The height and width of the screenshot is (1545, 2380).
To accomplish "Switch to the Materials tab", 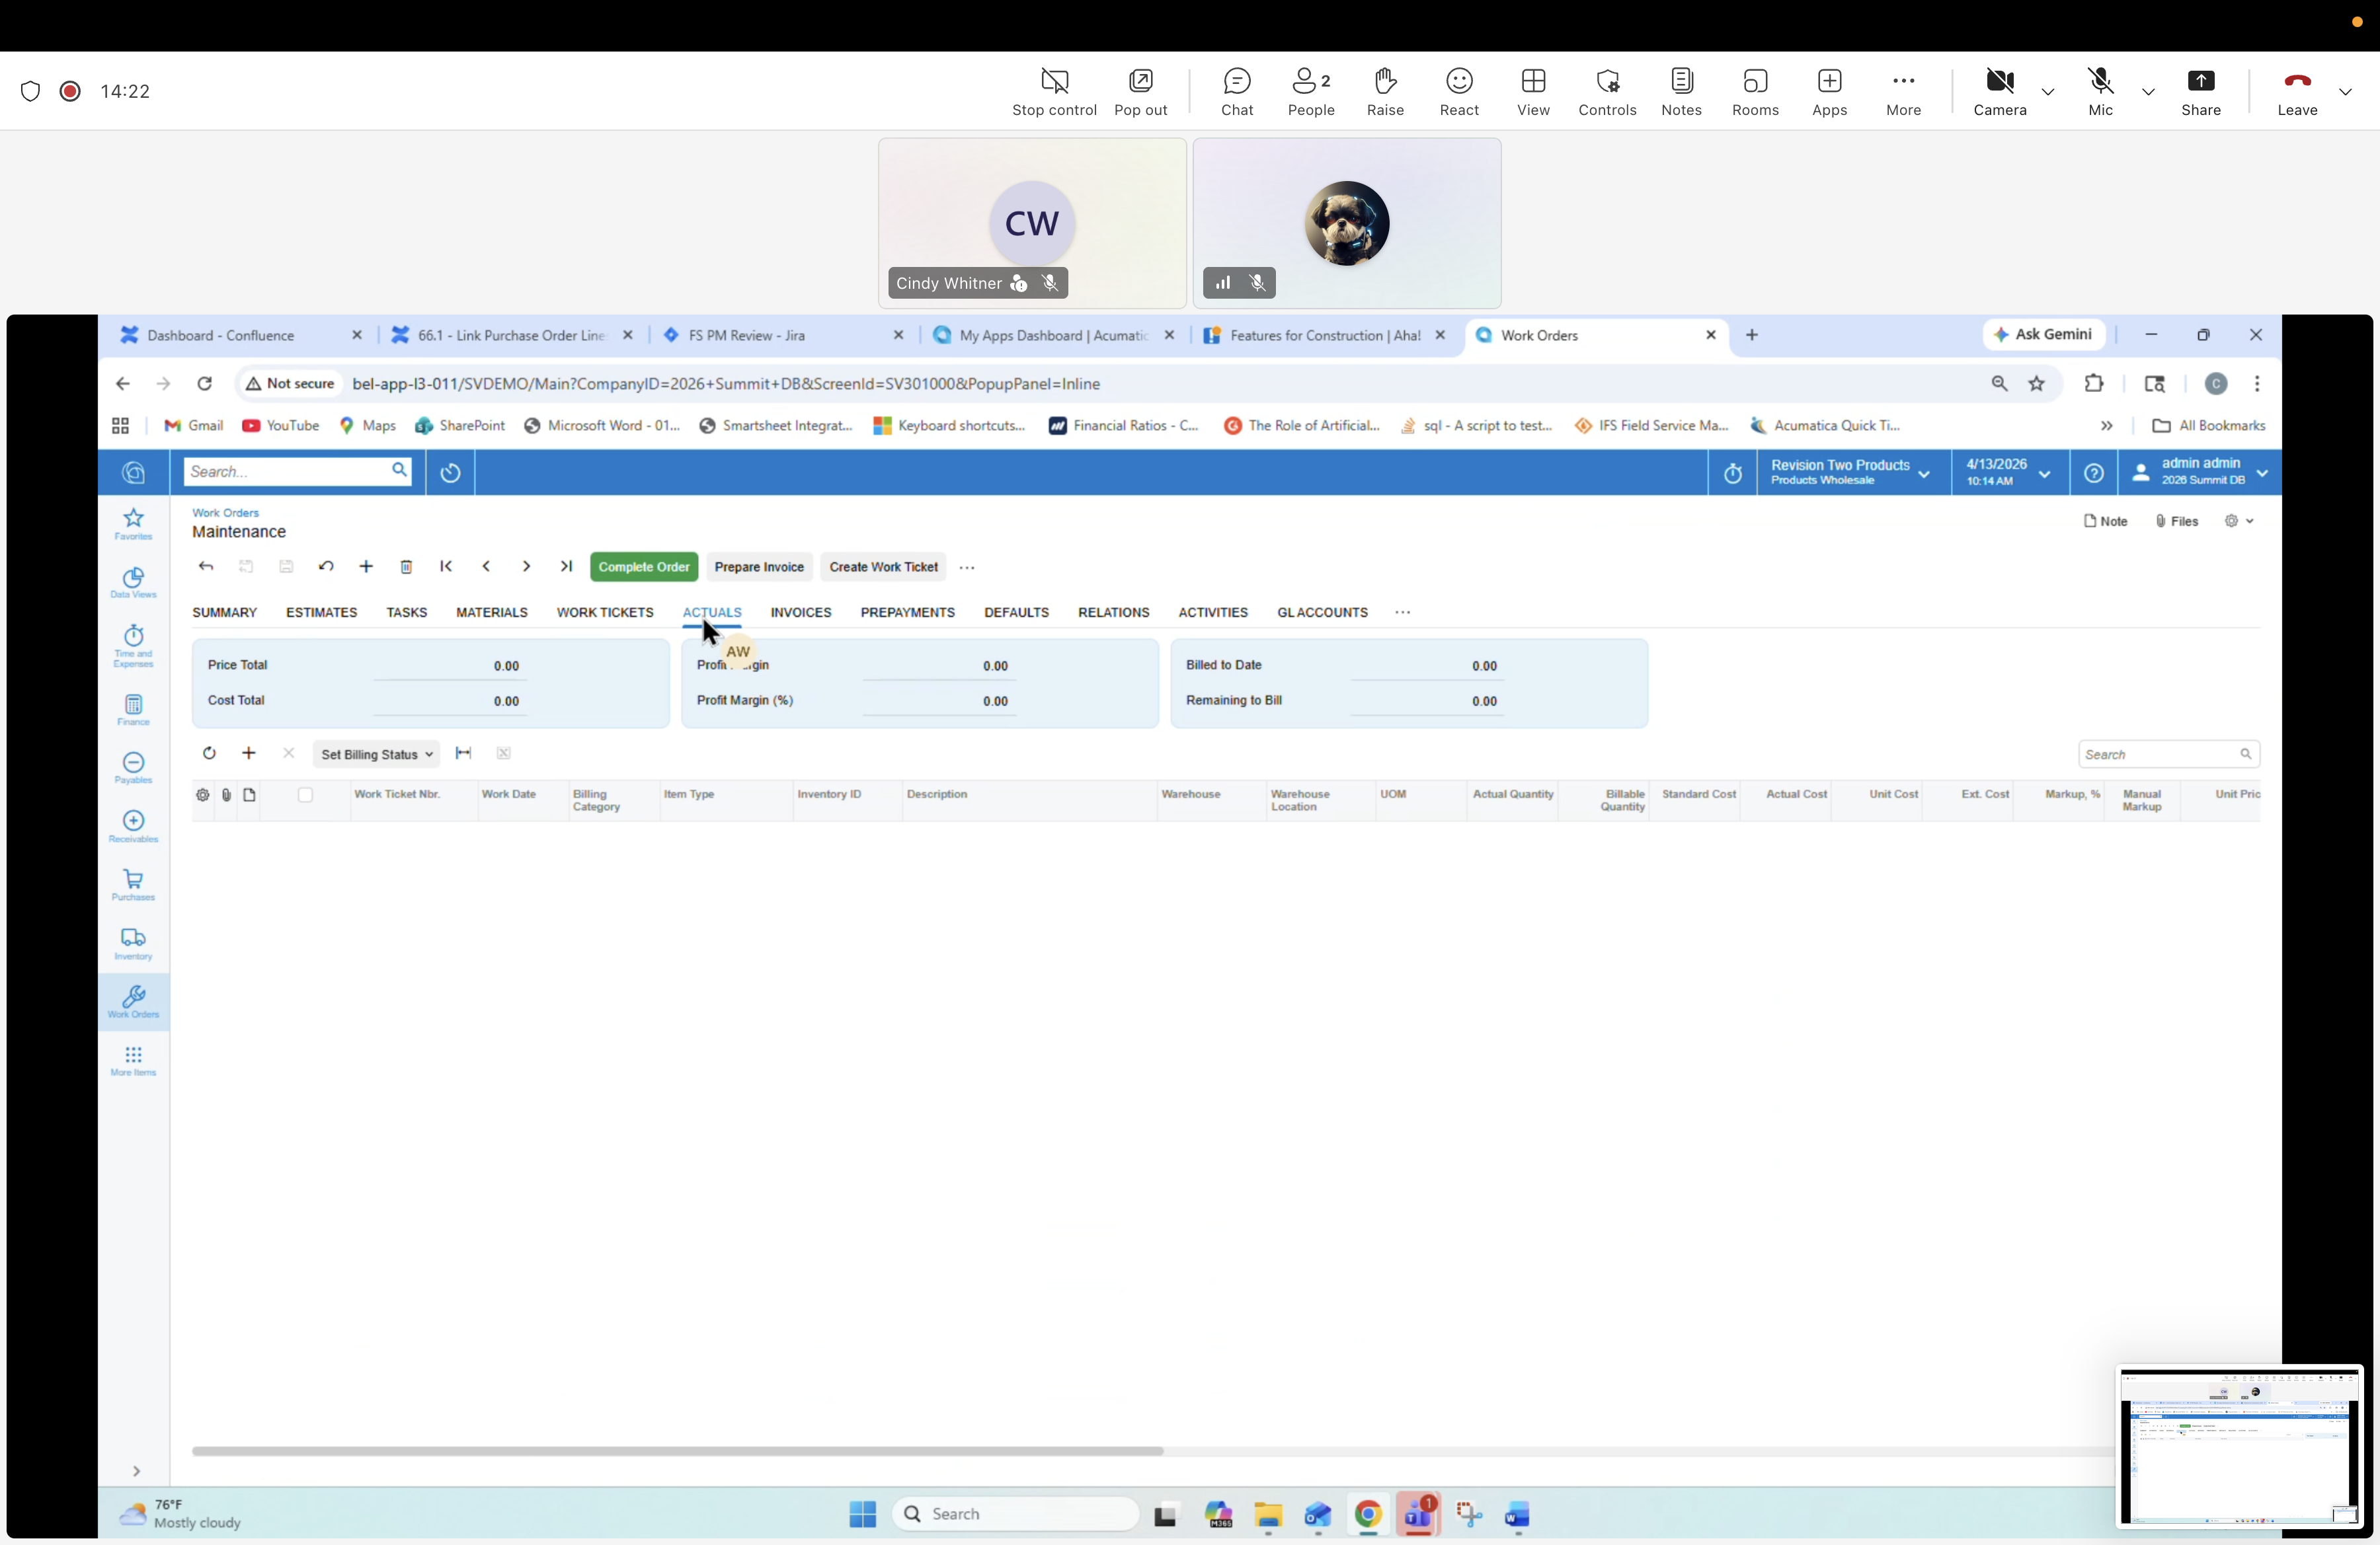I will 491,613.
